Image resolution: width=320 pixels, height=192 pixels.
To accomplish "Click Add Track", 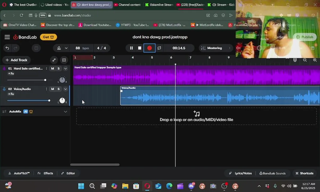I will pos(17,60).
